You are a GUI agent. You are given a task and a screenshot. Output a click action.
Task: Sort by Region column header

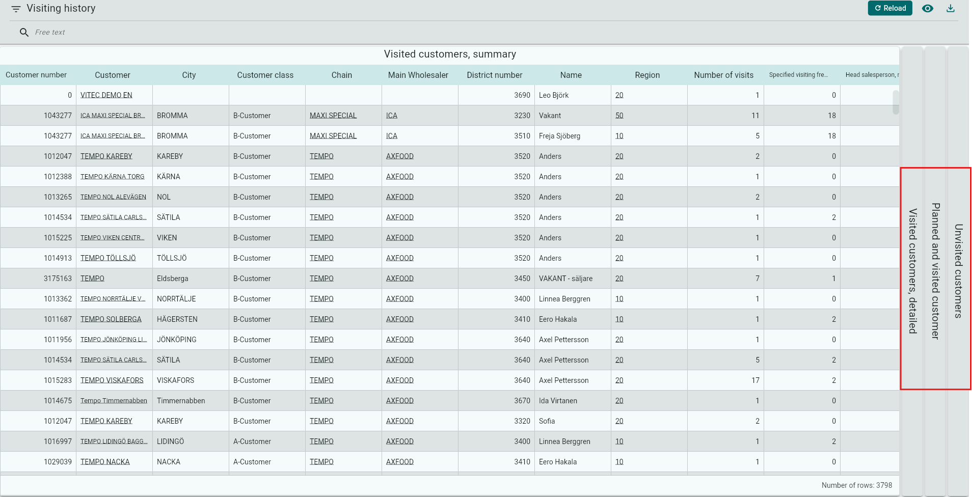[x=647, y=75]
